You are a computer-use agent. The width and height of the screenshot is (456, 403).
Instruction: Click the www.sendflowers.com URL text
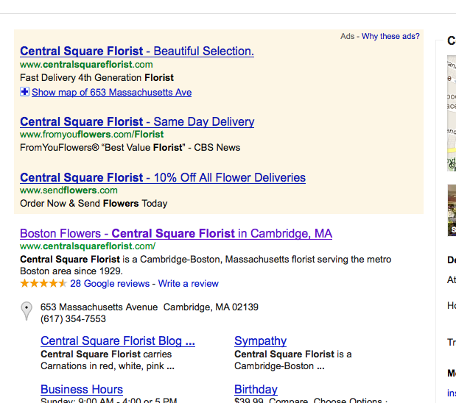tap(69, 190)
